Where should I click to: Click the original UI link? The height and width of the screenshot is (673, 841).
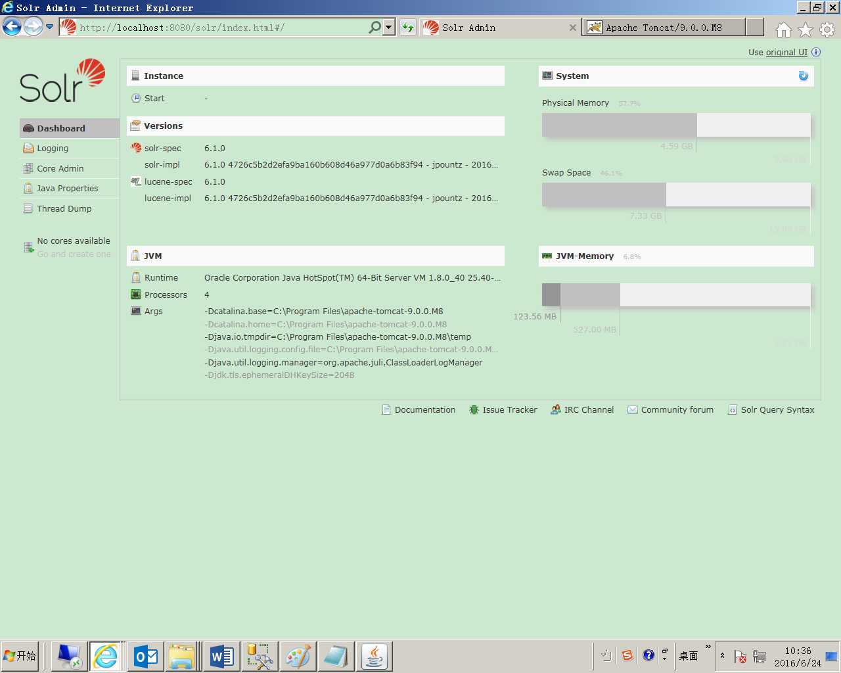pos(786,53)
